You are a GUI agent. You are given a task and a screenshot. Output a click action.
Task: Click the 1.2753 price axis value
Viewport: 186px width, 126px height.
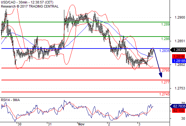[180, 88]
